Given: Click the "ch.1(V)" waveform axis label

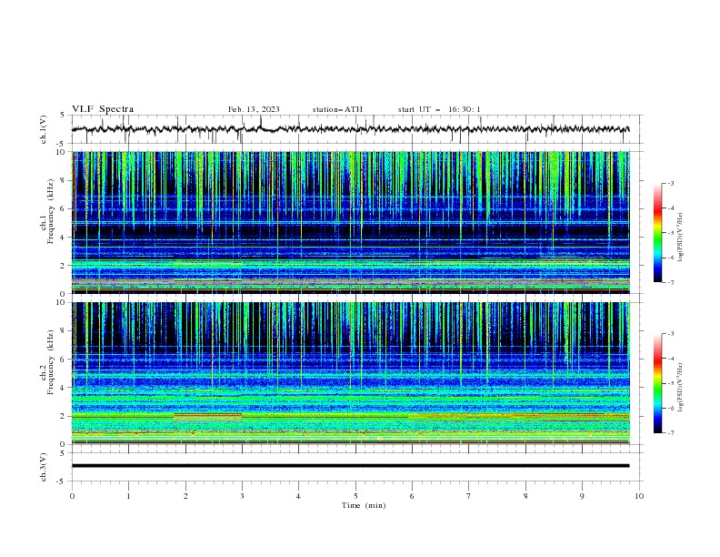Looking at the screenshot, I should (x=44, y=129).
